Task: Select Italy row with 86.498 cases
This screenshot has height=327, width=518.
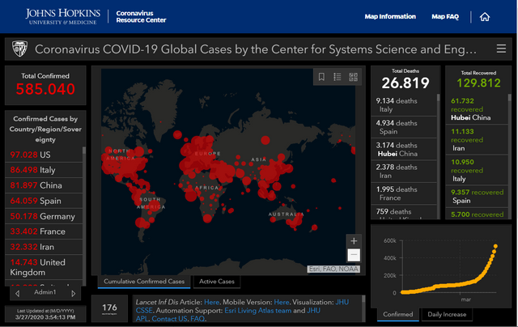Action: click(44, 170)
